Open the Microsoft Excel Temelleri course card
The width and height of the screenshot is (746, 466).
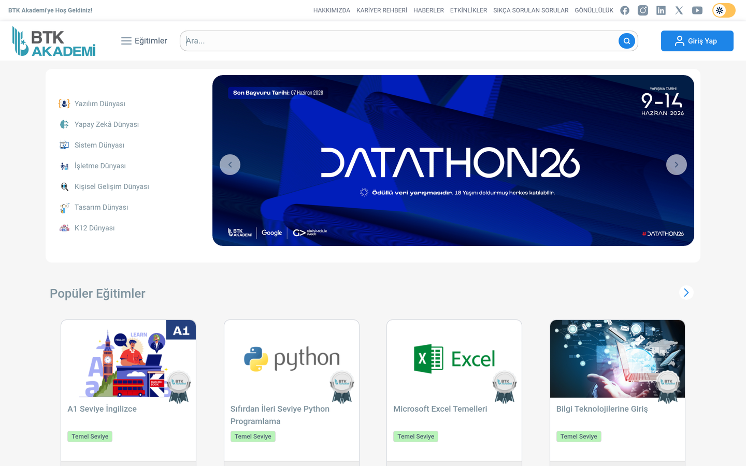[x=454, y=390]
